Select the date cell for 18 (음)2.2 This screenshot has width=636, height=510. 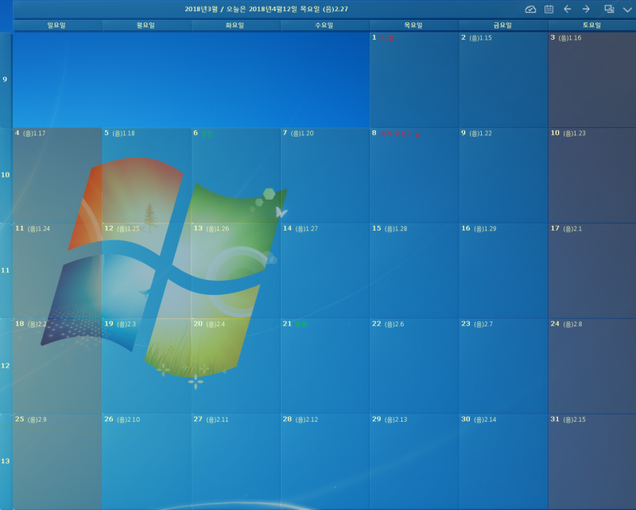point(57,366)
